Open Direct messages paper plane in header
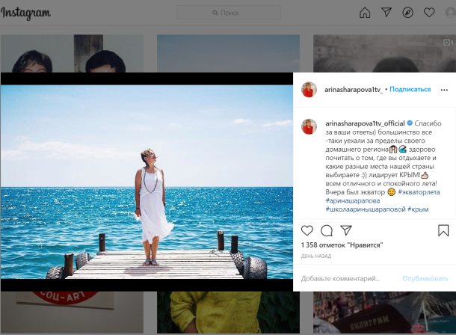Viewport: 456px width, 335px height. [386, 13]
